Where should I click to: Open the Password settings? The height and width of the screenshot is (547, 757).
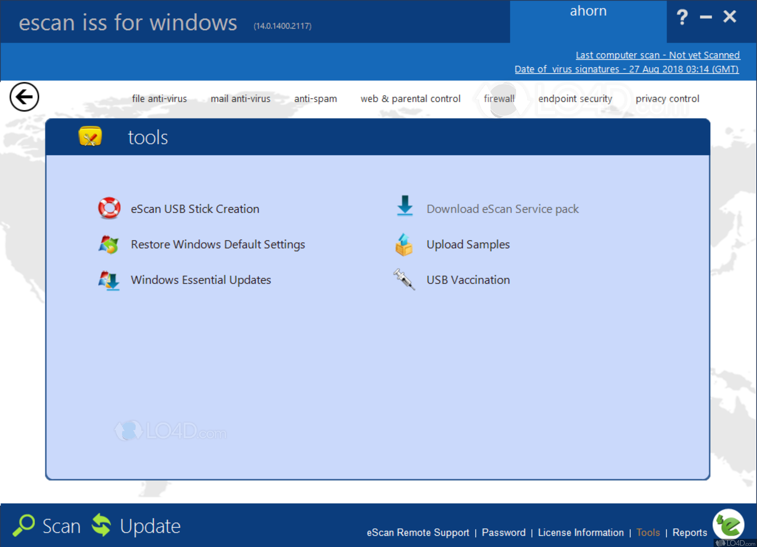pyautogui.click(x=504, y=533)
